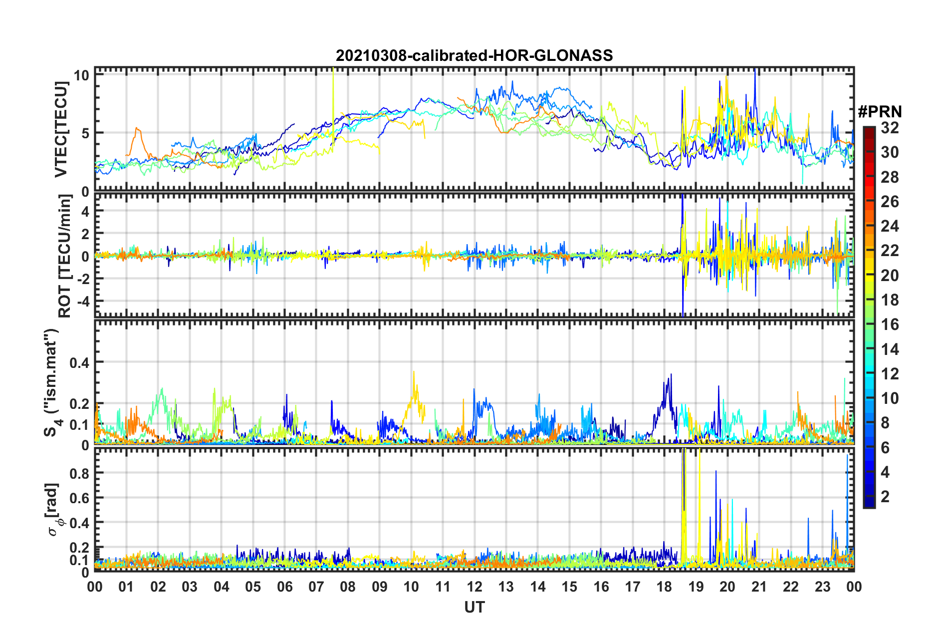949x635 pixels.
Task: Select ROT y-axis tick label -2
Action: [83, 279]
